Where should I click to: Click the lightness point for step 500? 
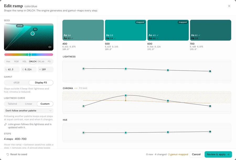pyautogui.click(x=126, y=69)
